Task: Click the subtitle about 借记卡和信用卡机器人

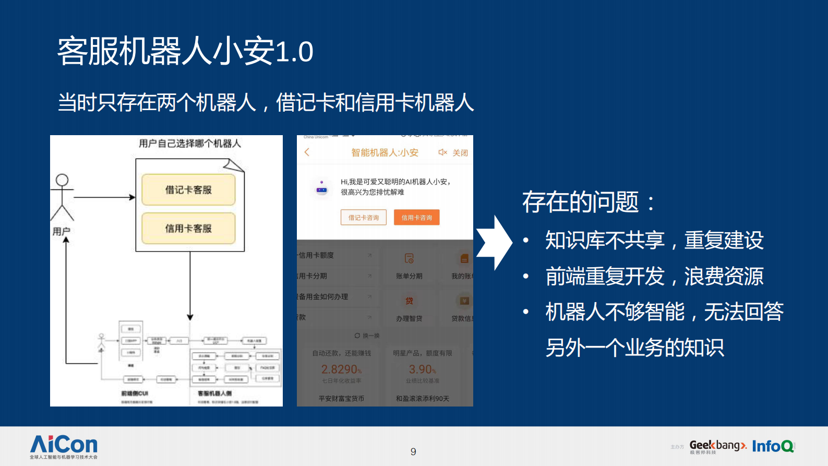Action: pyautogui.click(x=266, y=102)
